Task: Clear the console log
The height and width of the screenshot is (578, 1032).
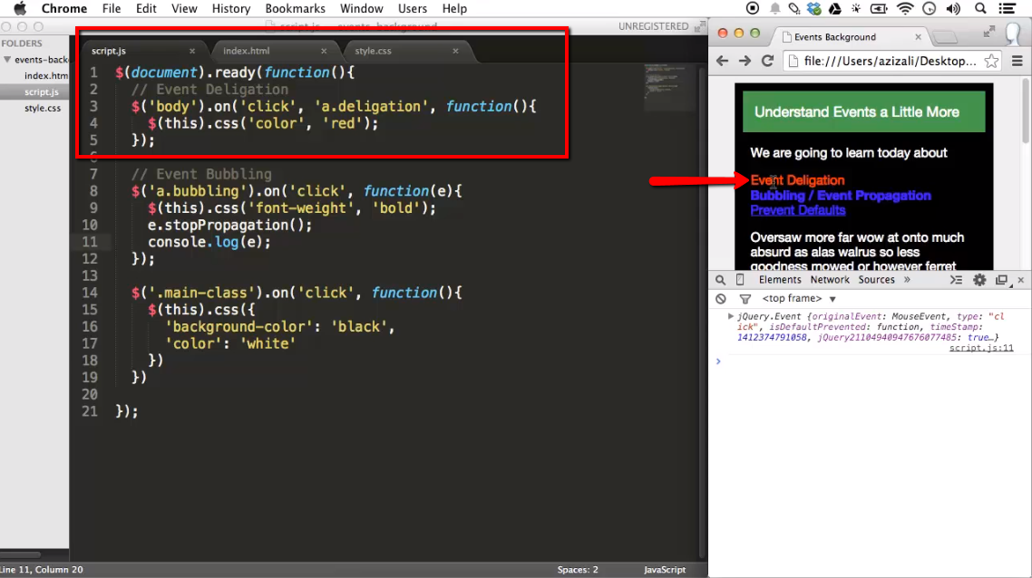Action: click(721, 299)
